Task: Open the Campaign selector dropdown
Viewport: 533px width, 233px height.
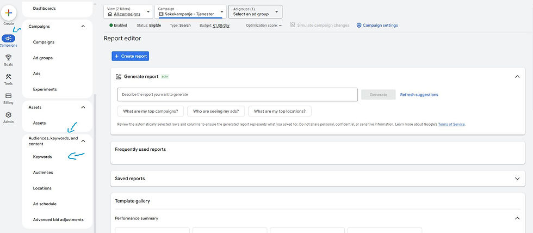Action: (x=191, y=11)
